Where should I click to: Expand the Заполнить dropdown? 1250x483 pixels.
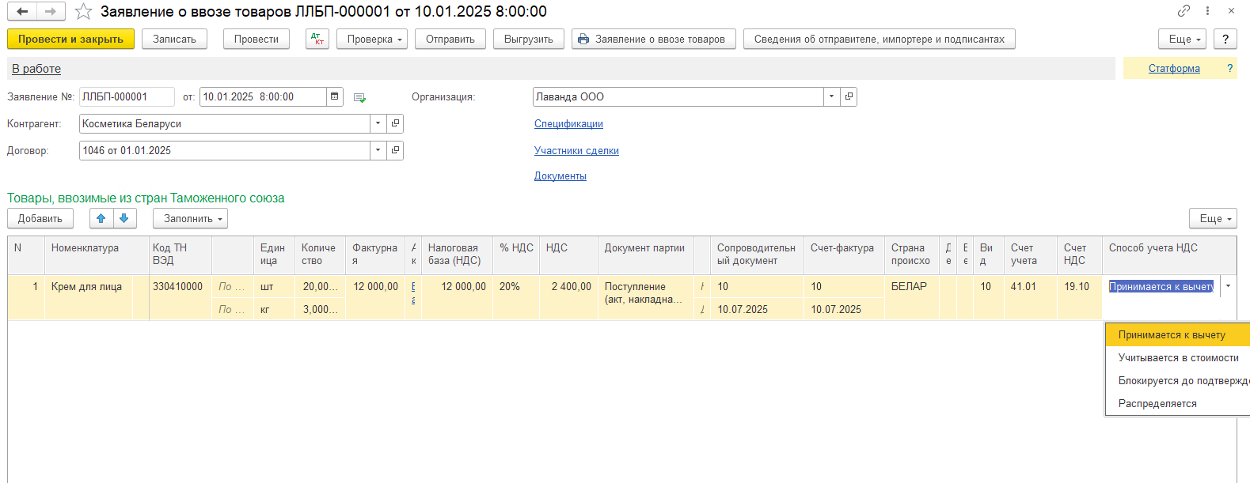click(x=190, y=218)
